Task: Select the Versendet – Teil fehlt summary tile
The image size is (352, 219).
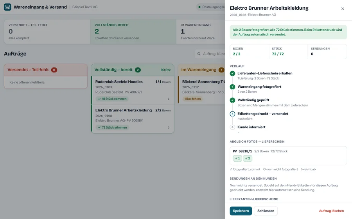Action: [x=47, y=32]
